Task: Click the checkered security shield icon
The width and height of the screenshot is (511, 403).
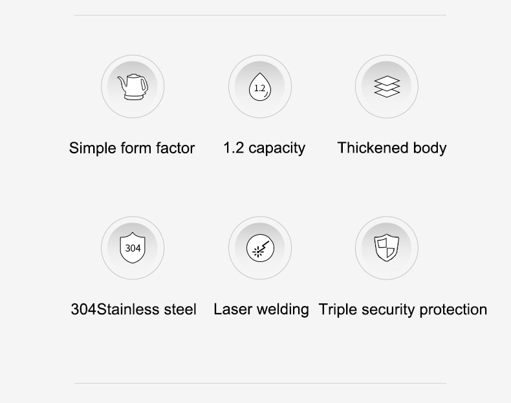Action: click(x=387, y=248)
